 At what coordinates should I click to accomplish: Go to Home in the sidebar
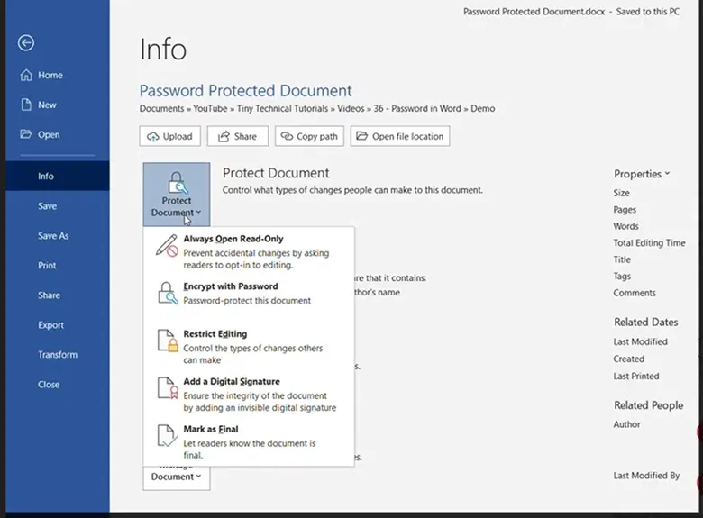click(x=58, y=75)
